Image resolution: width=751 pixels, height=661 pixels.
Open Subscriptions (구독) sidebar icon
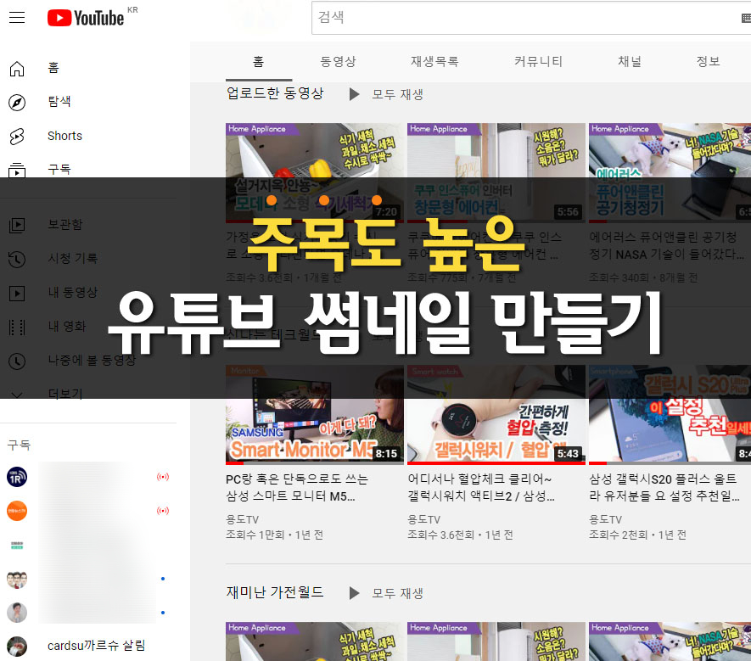(x=17, y=170)
